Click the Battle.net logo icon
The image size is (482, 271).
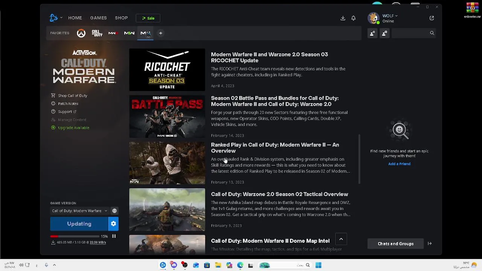tap(53, 18)
